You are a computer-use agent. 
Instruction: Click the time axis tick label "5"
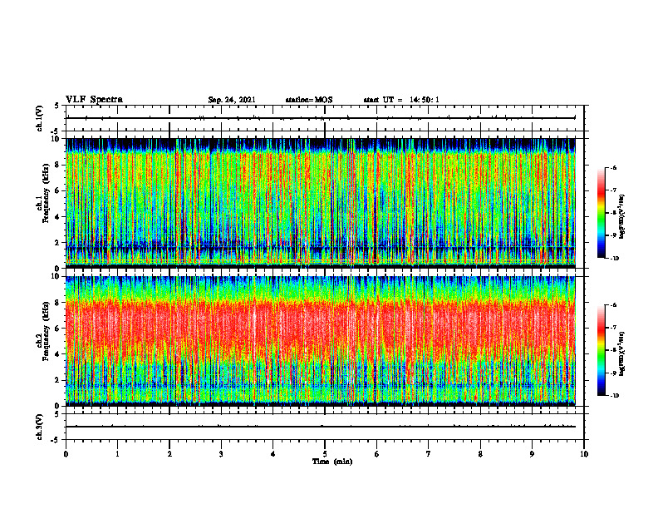point(325,454)
